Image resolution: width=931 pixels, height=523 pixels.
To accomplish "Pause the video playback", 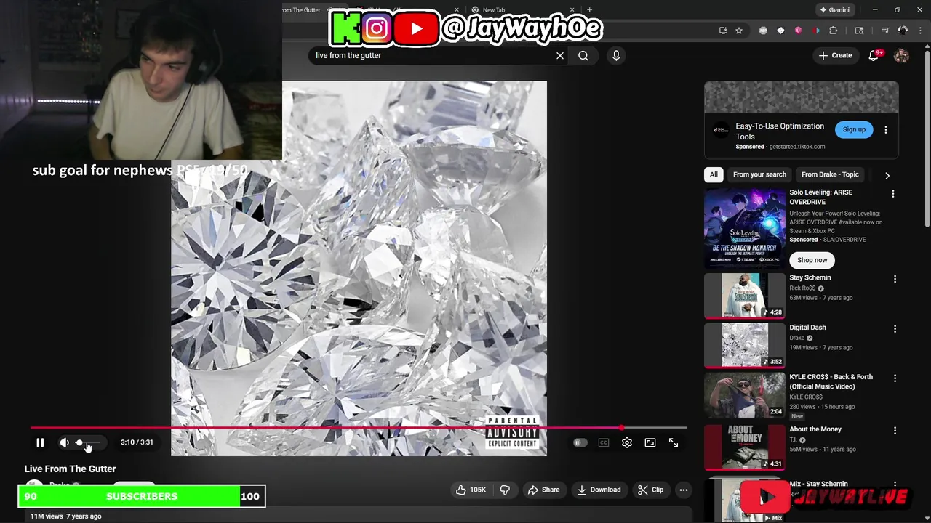I will pyautogui.click(x=40, y=442).
